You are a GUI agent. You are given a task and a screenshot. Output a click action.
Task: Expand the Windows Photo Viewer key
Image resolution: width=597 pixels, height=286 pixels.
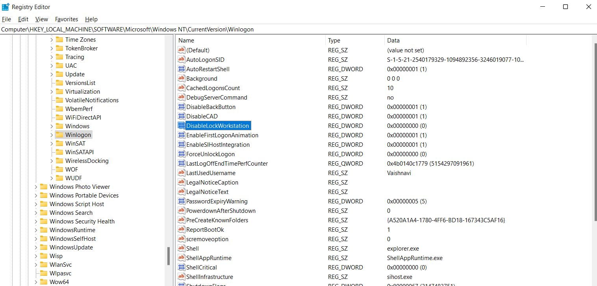pyautogui.click(x=36, y=187)
